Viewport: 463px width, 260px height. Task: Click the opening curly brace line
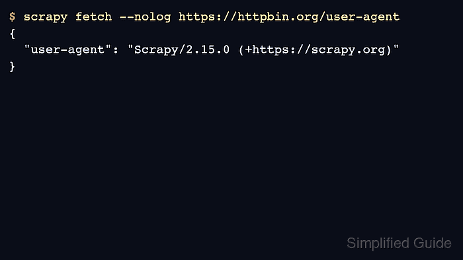tap(12, 34)
